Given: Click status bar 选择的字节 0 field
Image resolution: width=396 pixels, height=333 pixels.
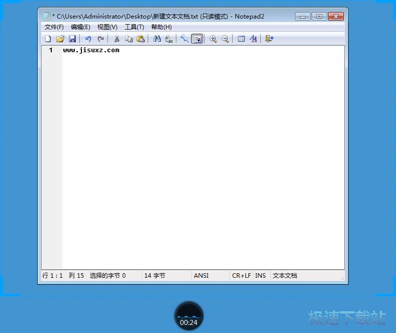Looking at the screenshot, I should pyautogui.click(x=108, y=276).
